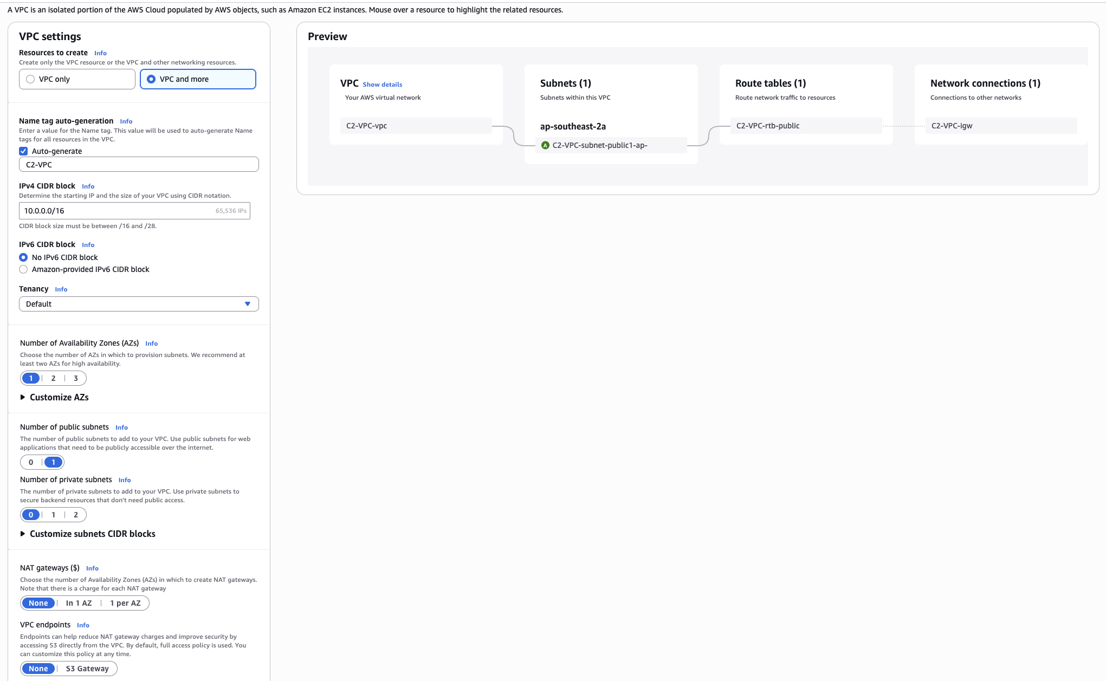Choose 1 Availability Zone
This screenshot has height=681, width=1106.
pos(31,378)
